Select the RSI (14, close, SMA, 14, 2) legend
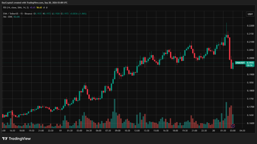 click(16, 8)
